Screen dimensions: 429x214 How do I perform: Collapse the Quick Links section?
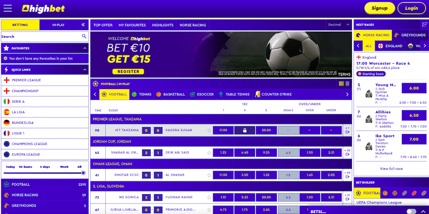pos(85,70)
